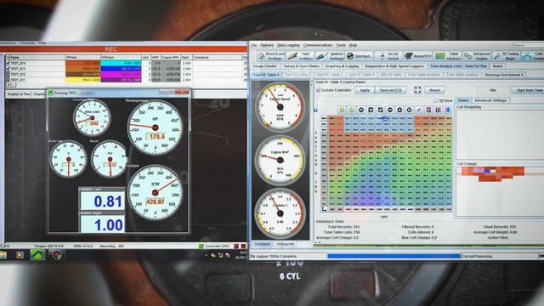Click the corner icon at VE table bottom-left
Image resolution: width=544 pixels, height=306 pixels.
pyautogui.click(x=324, y=209)
